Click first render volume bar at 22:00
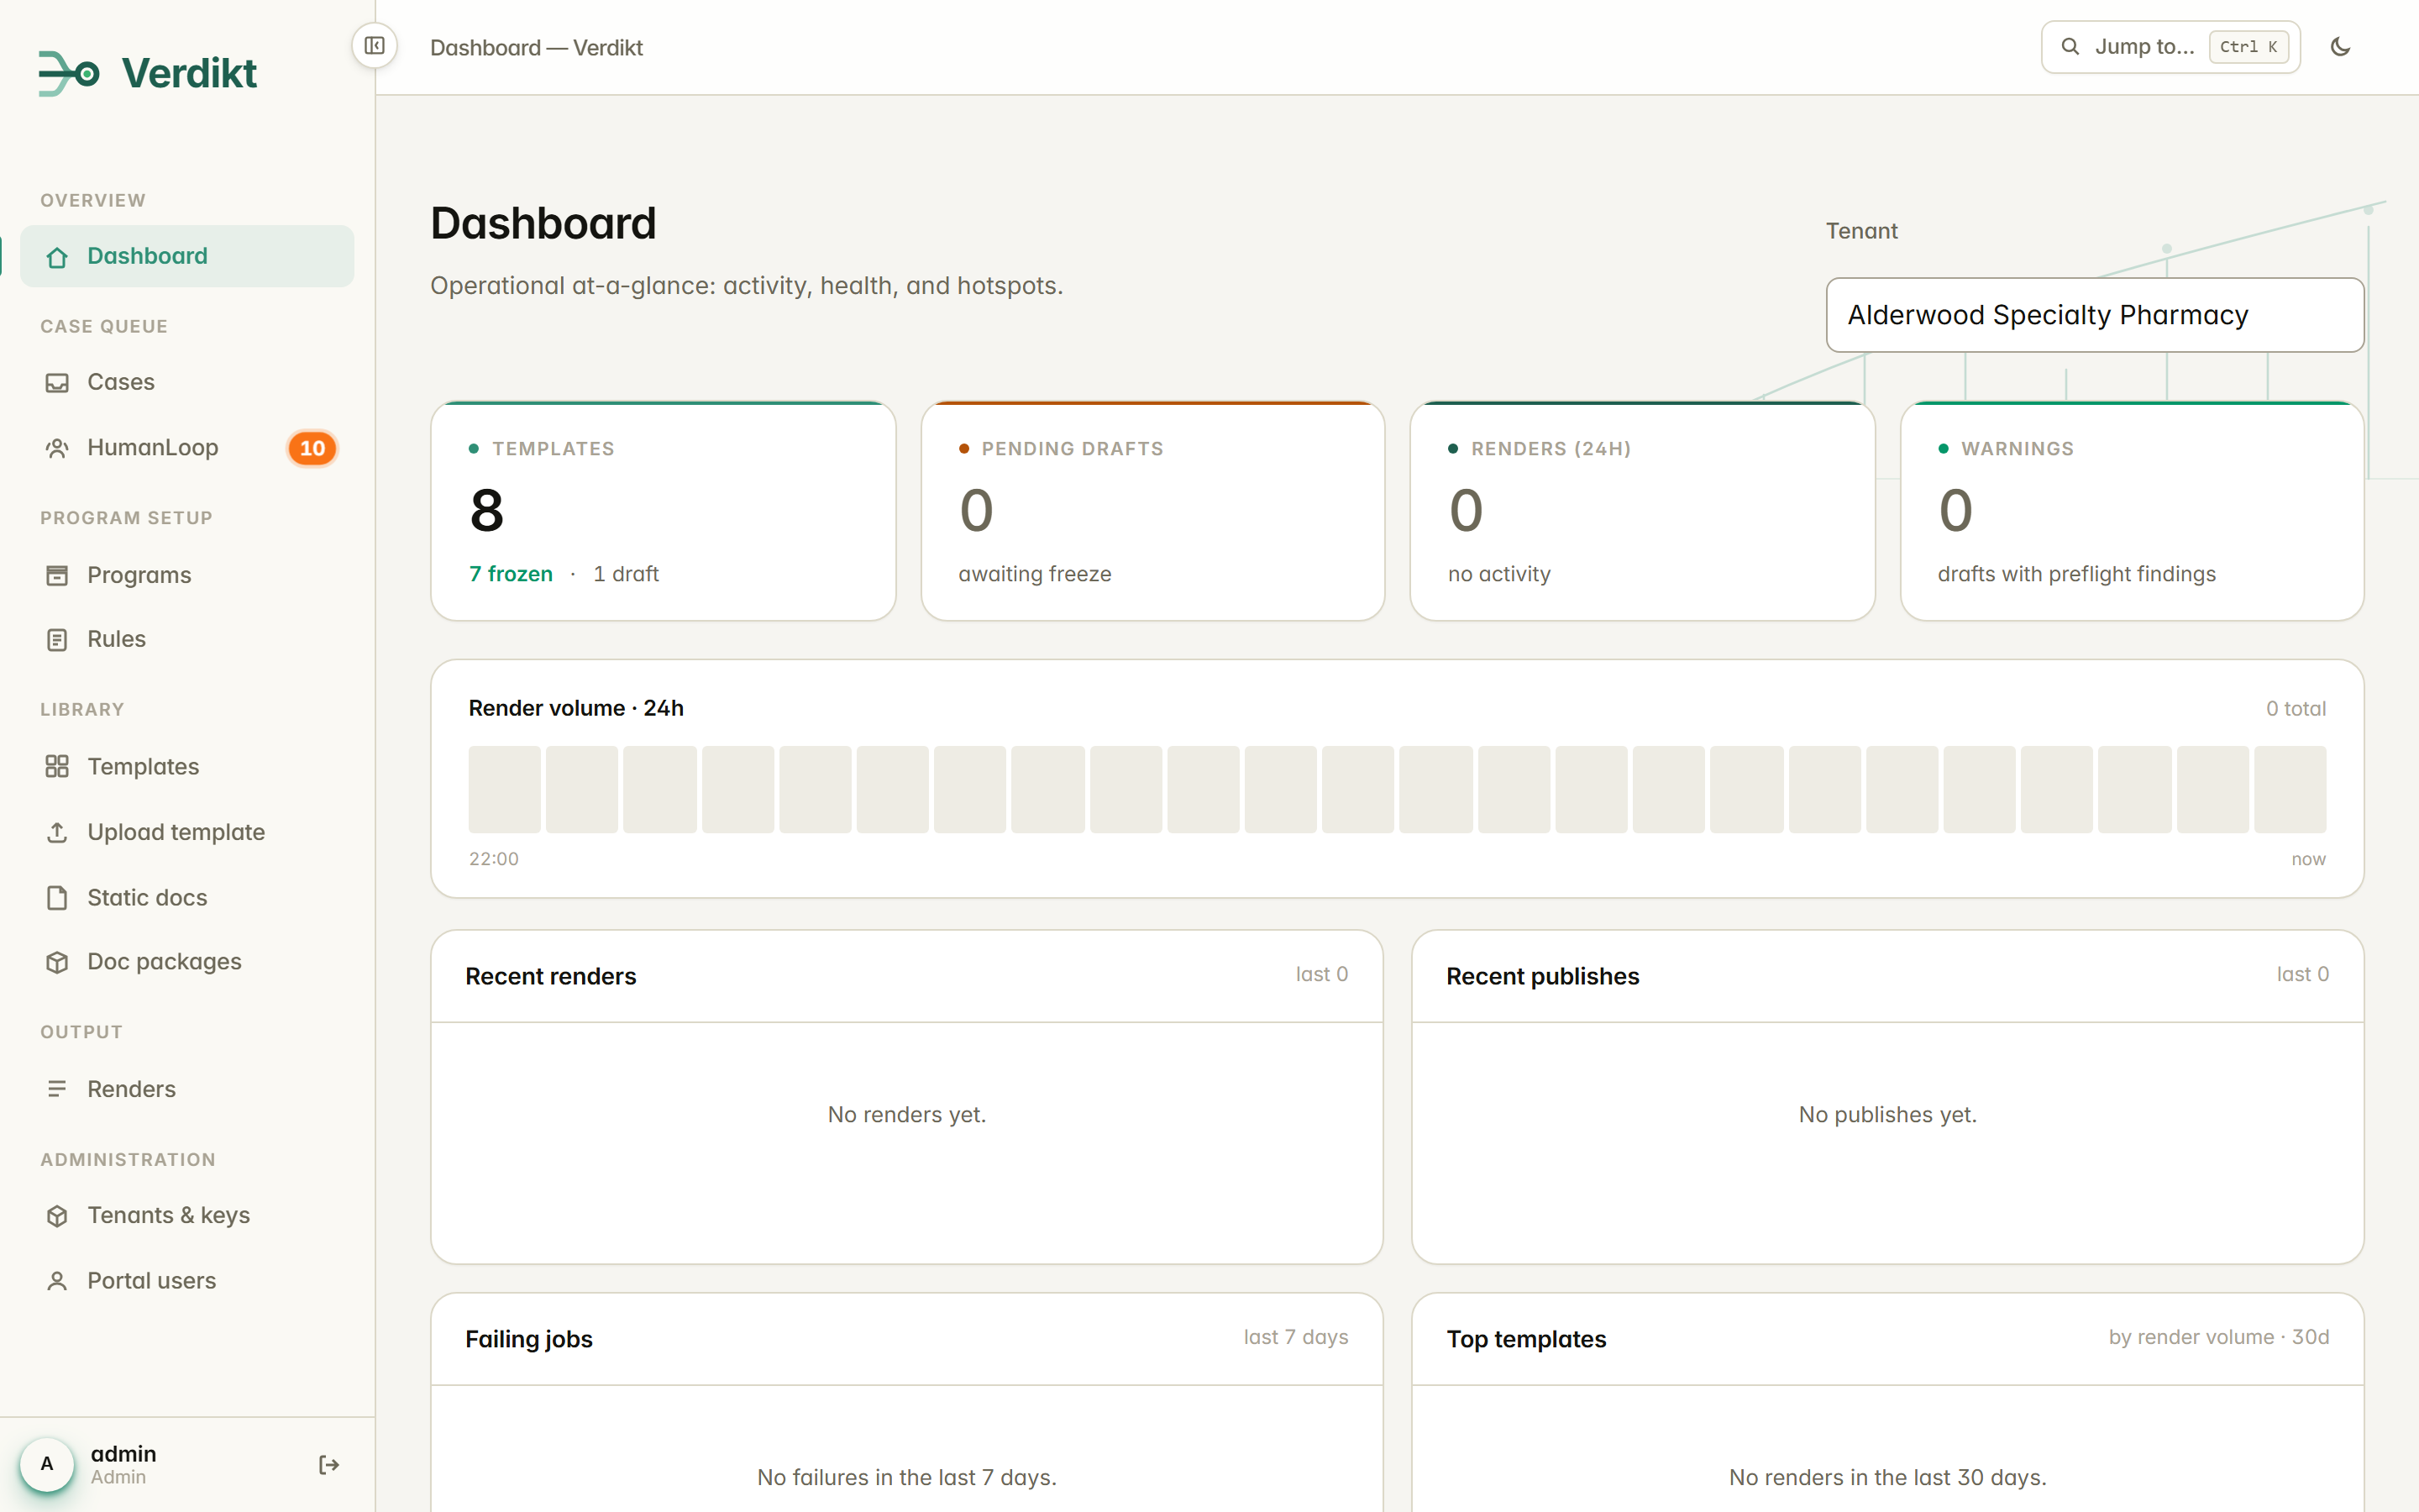 click(x=505, y=789)
